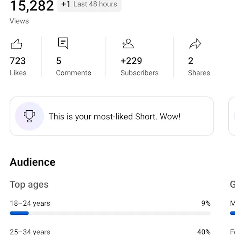Tap the 40% age percentage
The width and height of the screenshot is (235, 235).
[x=204, y=232]
